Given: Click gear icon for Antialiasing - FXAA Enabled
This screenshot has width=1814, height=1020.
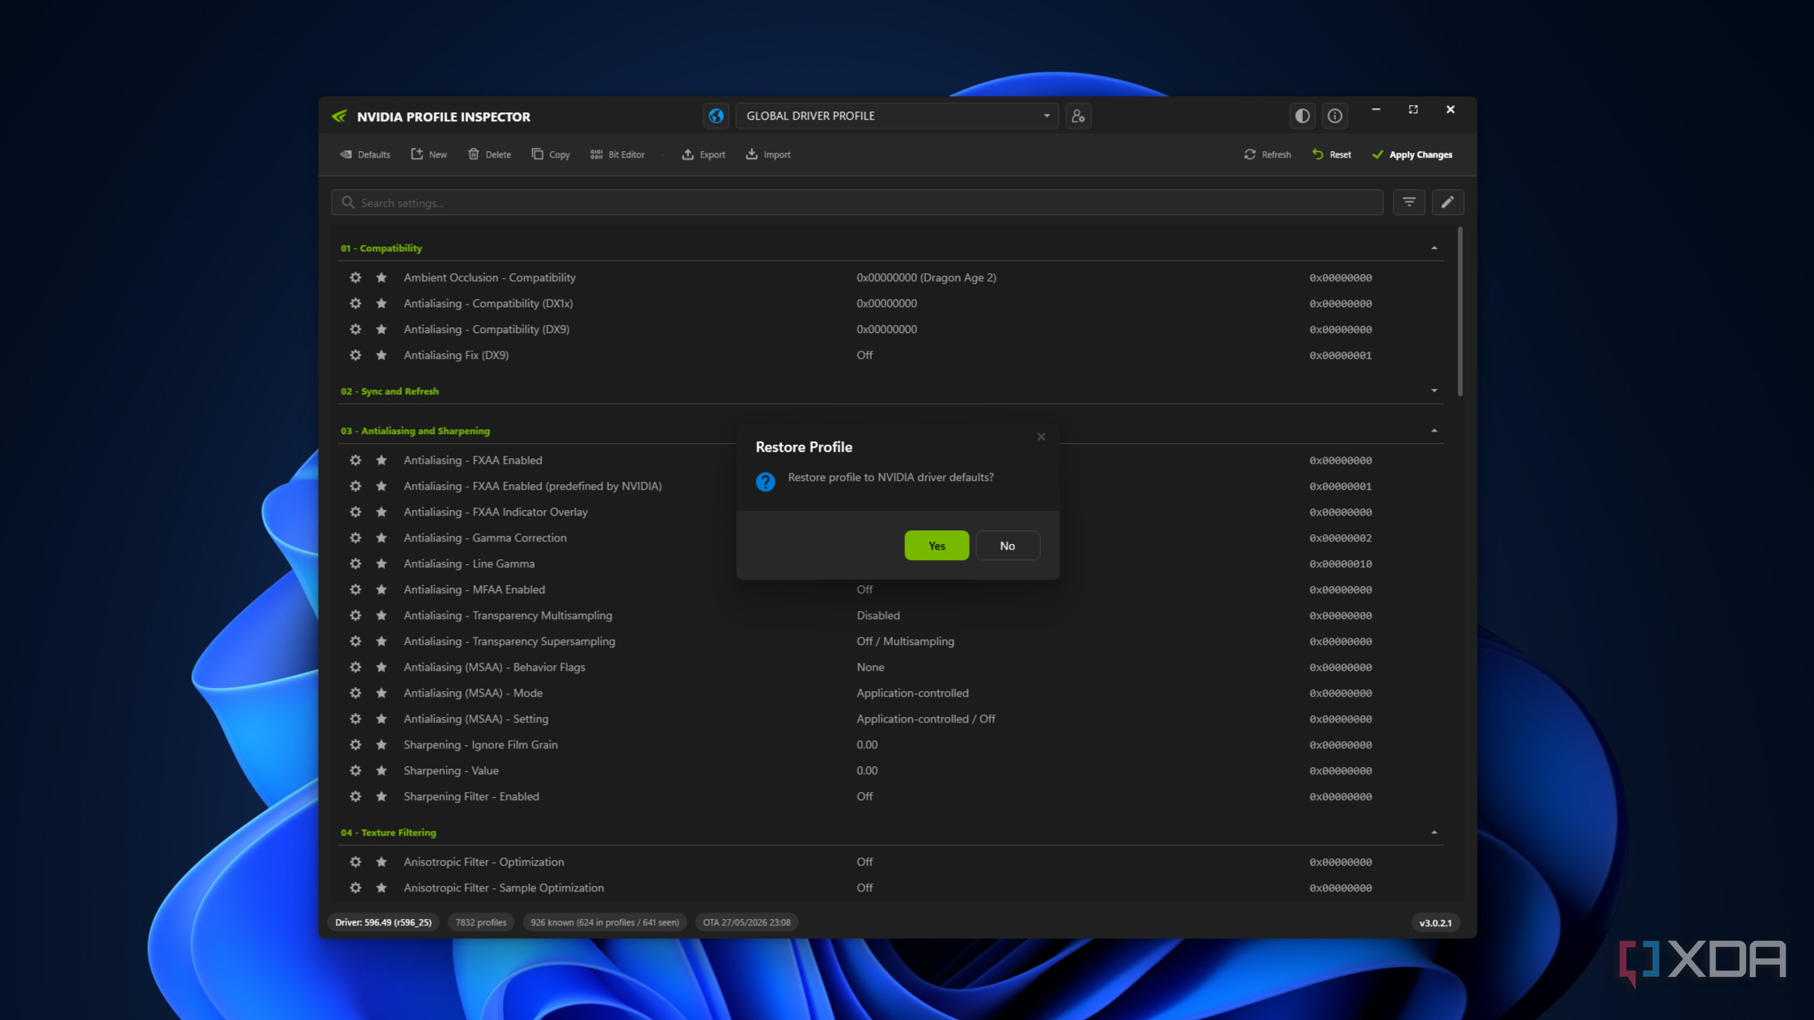Looking at the screenshot, I should tap(355, 460).
